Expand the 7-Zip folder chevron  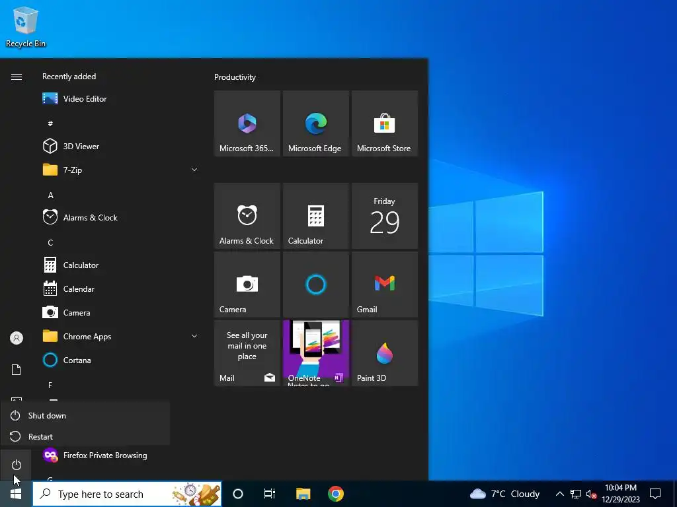(x=194, y=170)
